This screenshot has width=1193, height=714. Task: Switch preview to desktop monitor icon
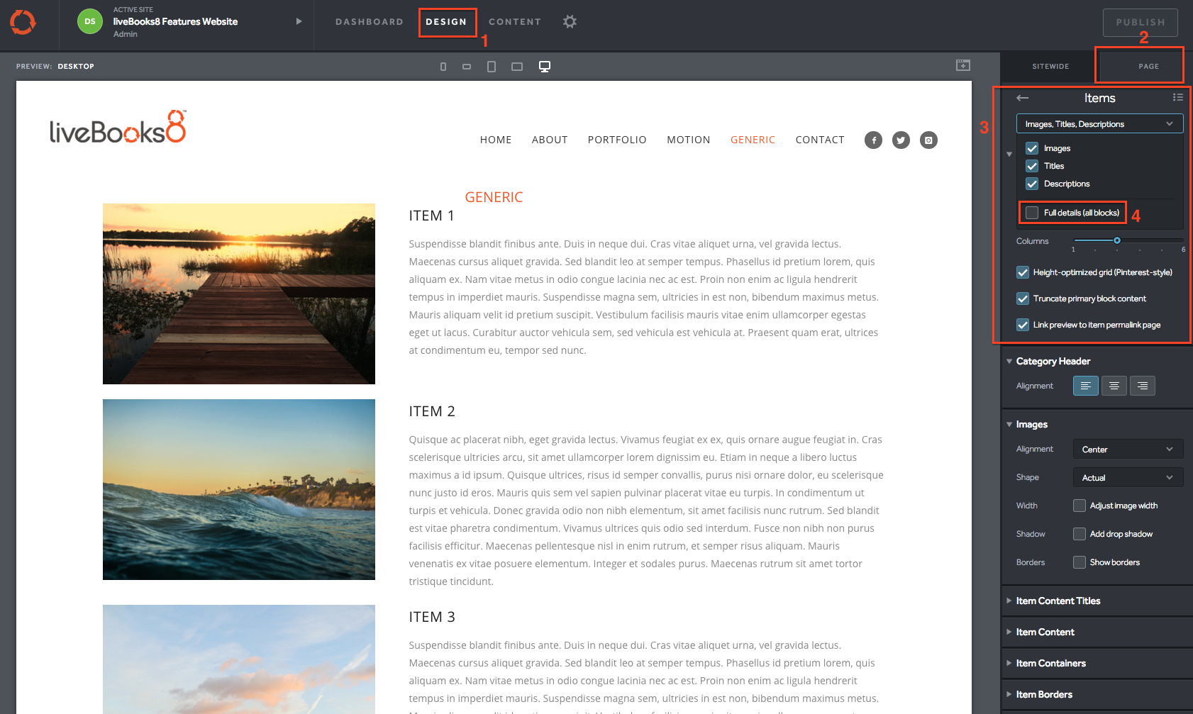point(545,67)
